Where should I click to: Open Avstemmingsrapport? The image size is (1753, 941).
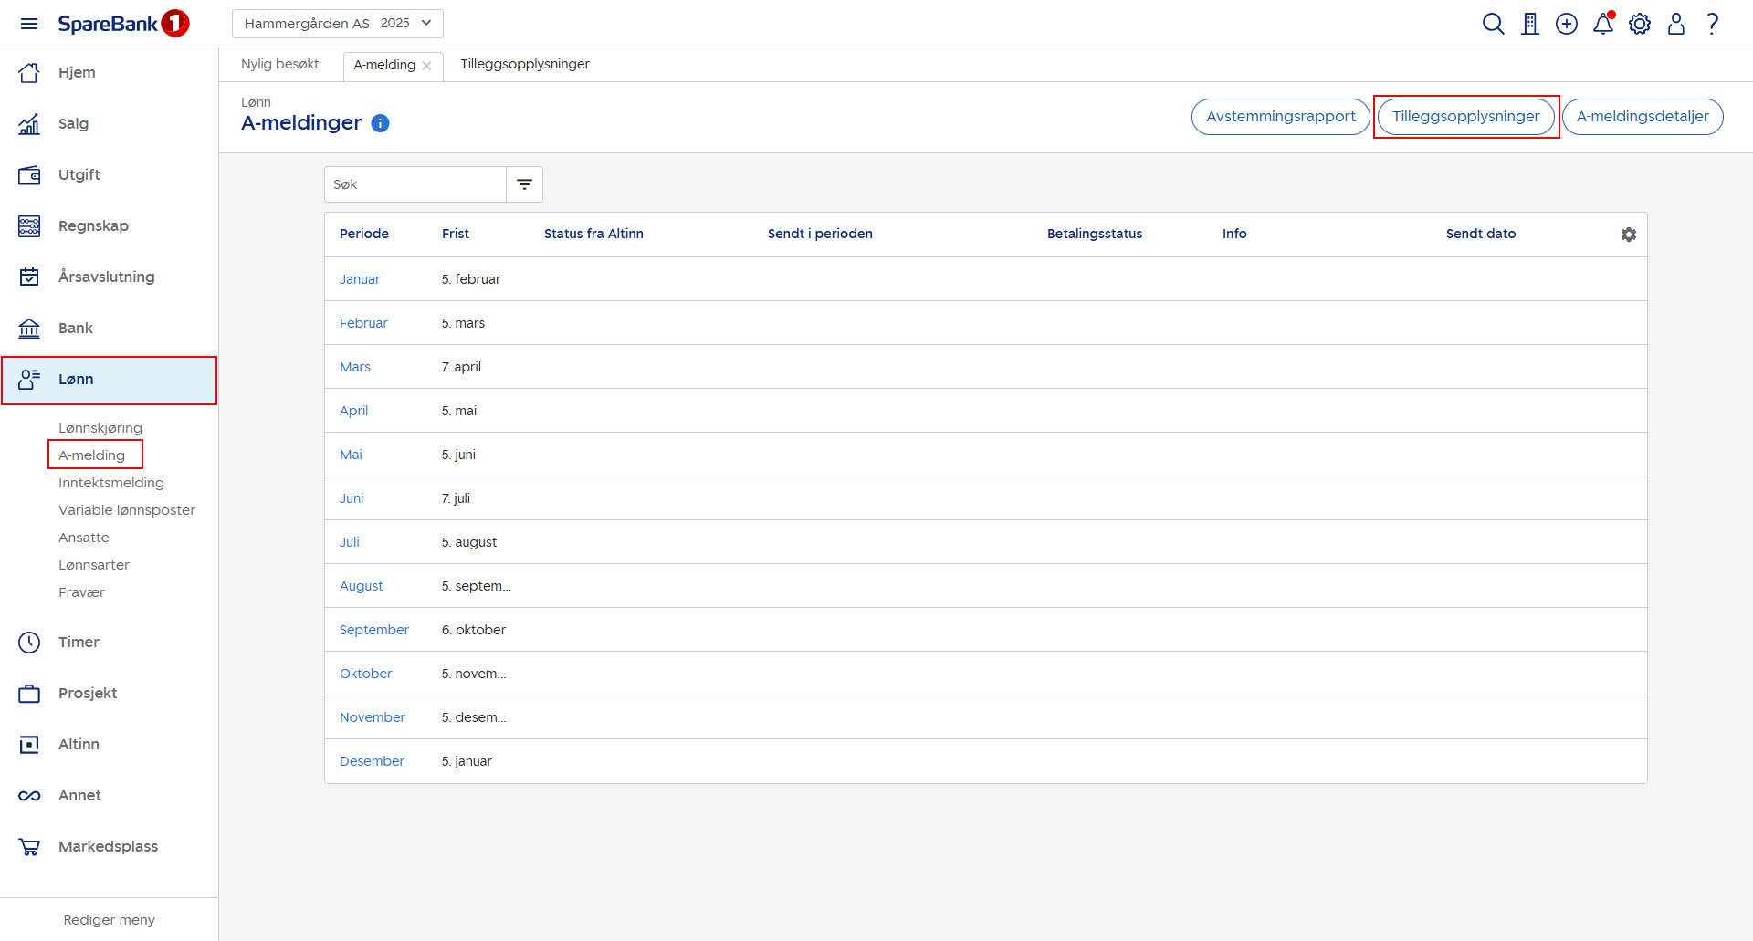pyautogui.click(x=1280, y=117)
